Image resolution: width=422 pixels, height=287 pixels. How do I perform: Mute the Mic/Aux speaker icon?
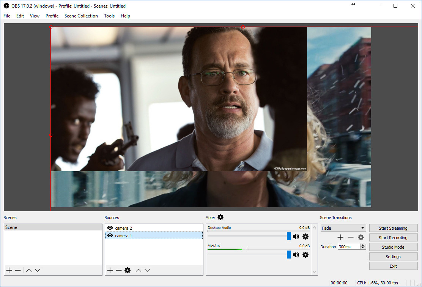click(x=296, y=255)
